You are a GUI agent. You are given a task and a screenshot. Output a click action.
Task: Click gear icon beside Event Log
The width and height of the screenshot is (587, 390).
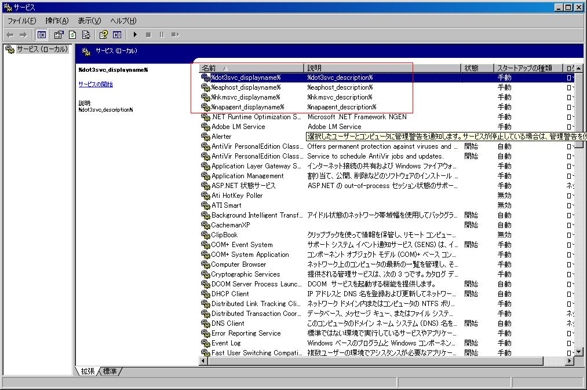coord(206,343)
